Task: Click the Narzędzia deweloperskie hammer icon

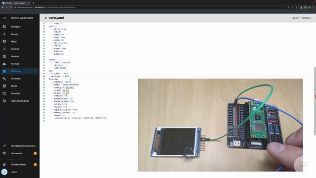Action: (4, 146)
